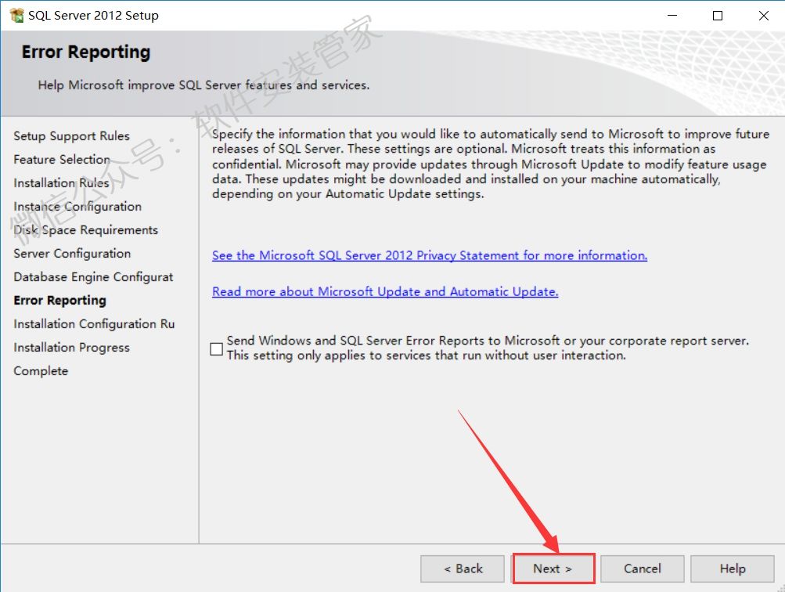Open Help for this setup page

point(733,569)
